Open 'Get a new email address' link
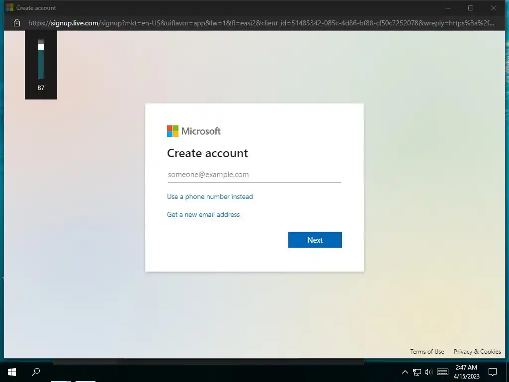The height and width of the screenshot is (382, 509). point(203,214)
